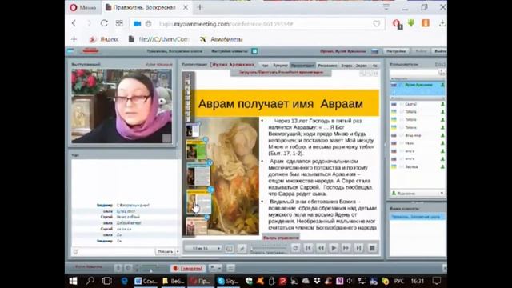Image resolution: width=512 pixels, height=288 pixels.
Task: Open the Подключен status dropdown
Action: pyautogui.click(x=418, y=194)
